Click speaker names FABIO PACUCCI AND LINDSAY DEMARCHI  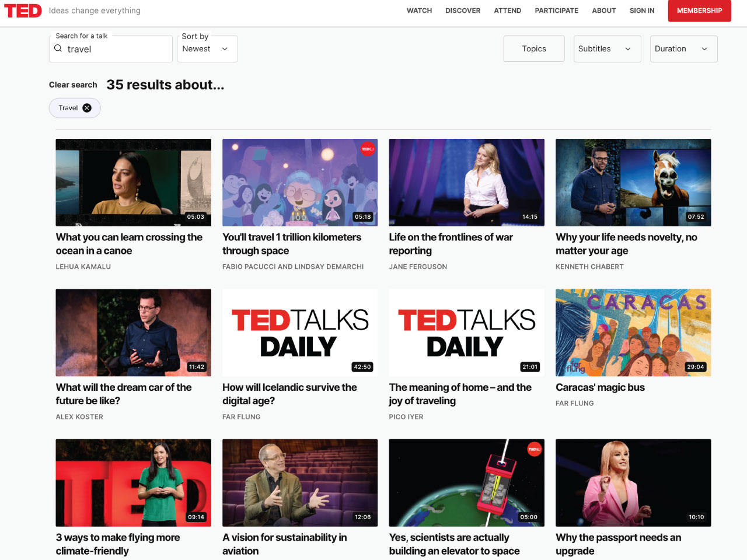293,267
